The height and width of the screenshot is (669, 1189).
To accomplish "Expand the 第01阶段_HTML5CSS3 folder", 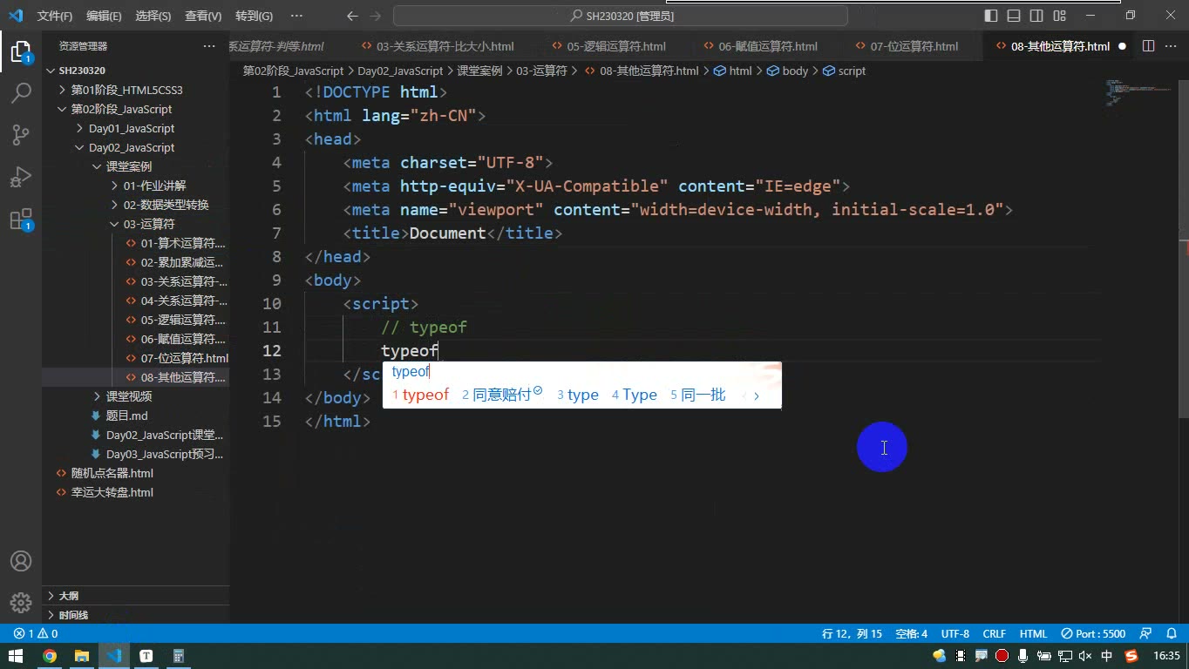I will pyautogui.click(x=126, y=90).
